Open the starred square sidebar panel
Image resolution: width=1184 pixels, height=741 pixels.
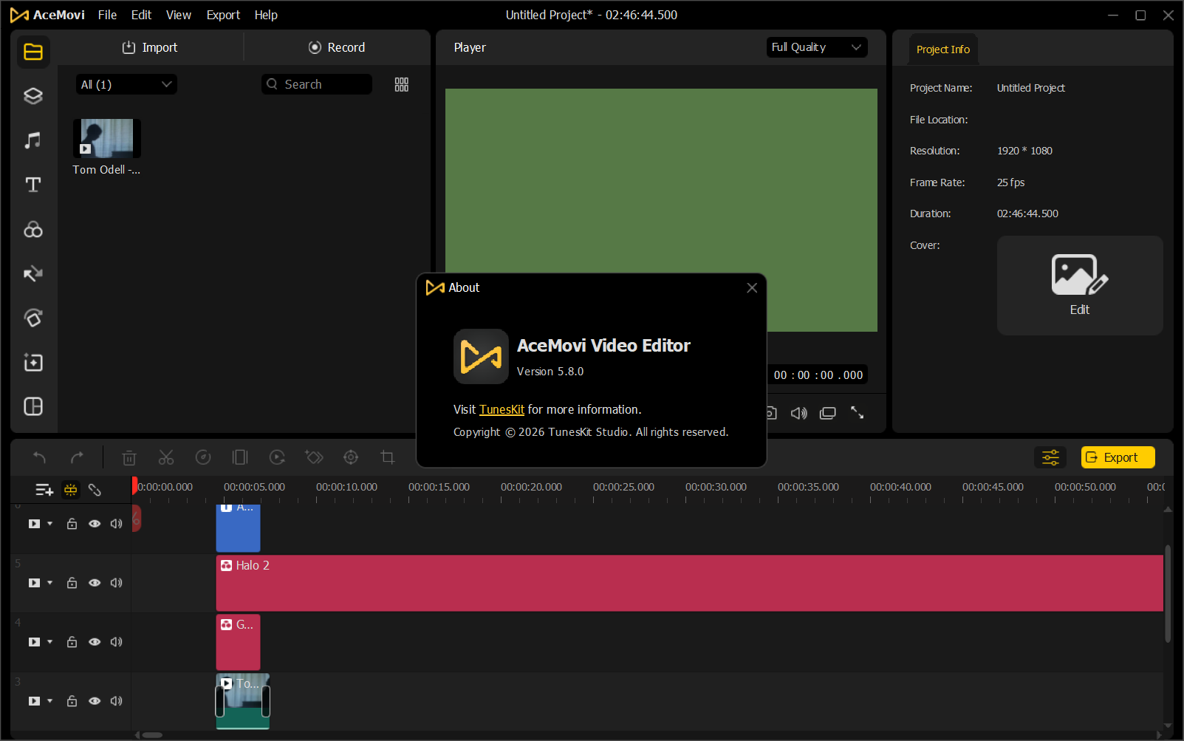pos(33,363)
